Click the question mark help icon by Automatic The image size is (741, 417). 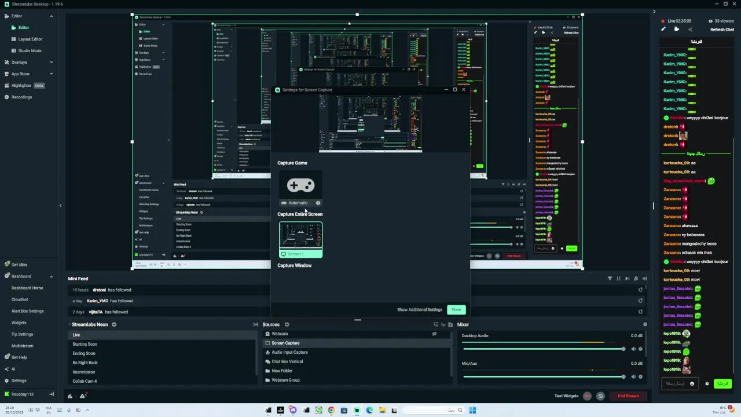pyautogui.click(x=318, y=203)
